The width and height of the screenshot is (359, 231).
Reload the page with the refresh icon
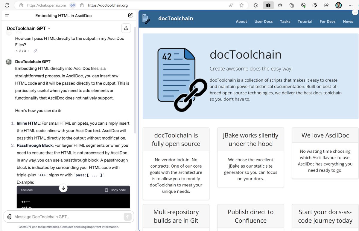pos(7,5)
